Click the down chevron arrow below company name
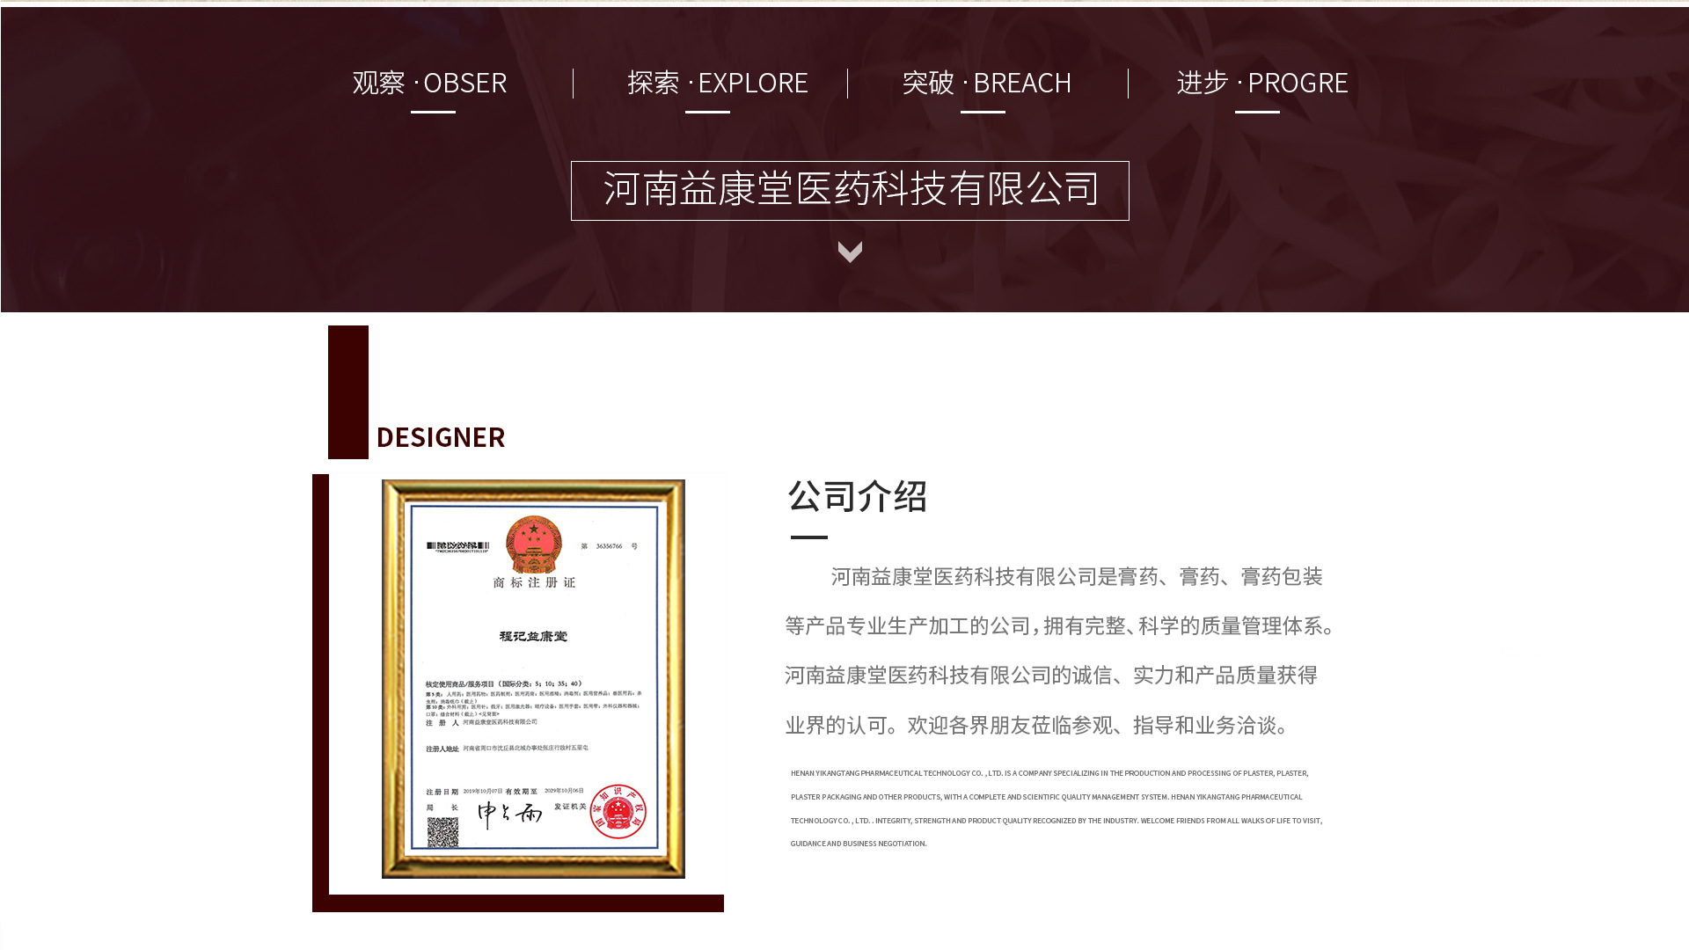This screenshot has width=1689, height=950. point(850,252)
